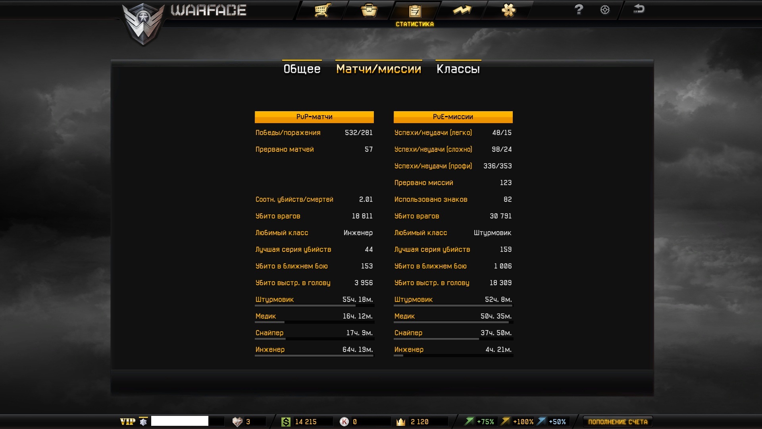The image size is (762, 429).
Task: Select the Матчи/миссии tab
Action: 379,69
